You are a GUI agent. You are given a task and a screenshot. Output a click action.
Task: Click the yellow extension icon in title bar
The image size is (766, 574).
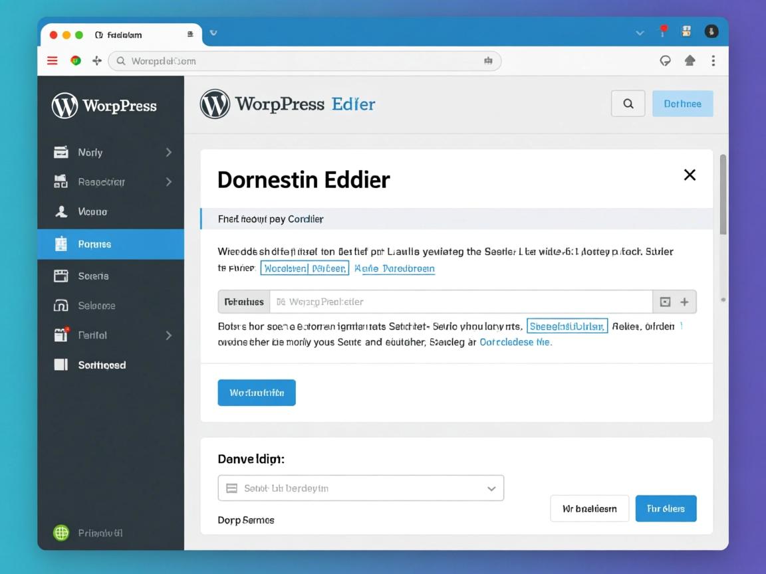pyautogui.click(x=686, y=31)
